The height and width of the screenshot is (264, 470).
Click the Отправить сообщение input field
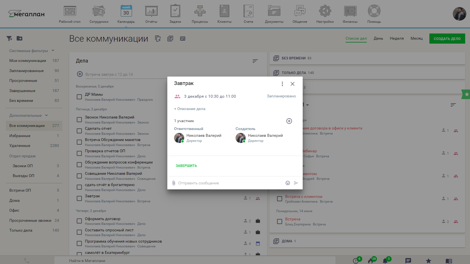coord(230,183)
